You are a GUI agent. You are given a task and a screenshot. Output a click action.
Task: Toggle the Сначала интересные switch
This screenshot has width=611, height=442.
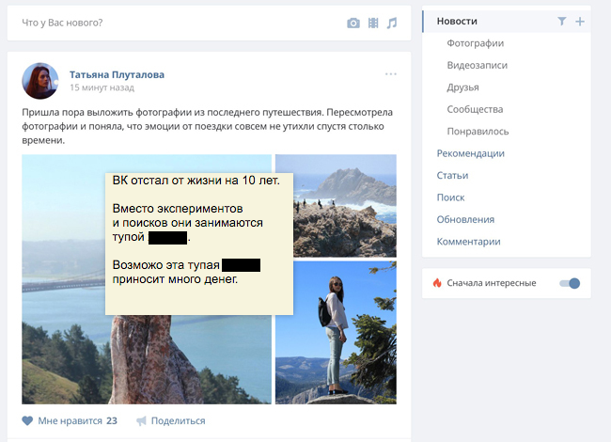coord(570,283)
